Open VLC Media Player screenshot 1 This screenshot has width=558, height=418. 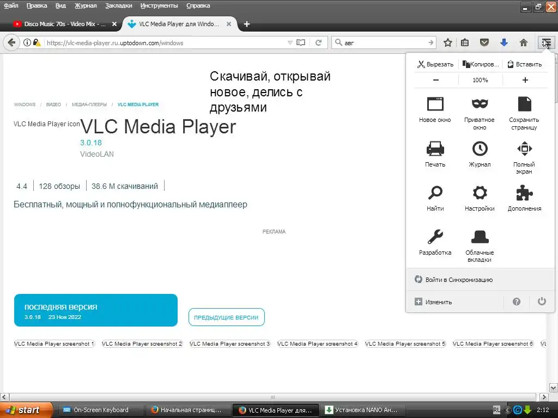54,344
